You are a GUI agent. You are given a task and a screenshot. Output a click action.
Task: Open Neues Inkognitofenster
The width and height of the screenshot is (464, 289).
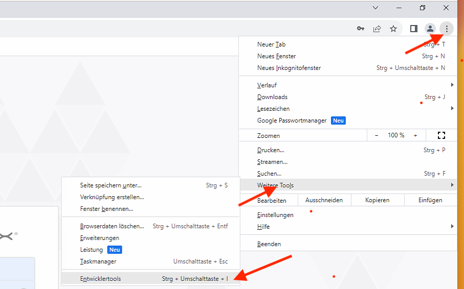[x=289, y=68]
